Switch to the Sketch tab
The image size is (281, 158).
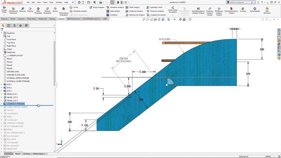13,19
